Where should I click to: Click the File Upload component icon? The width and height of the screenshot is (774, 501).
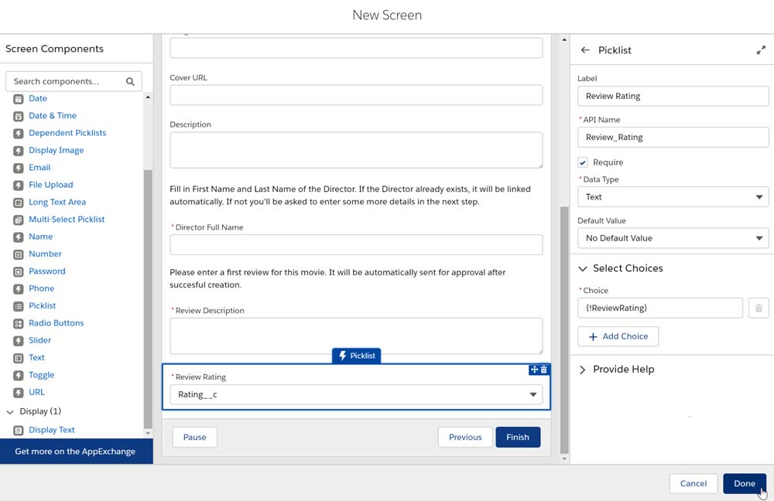(x=19, y=185)
